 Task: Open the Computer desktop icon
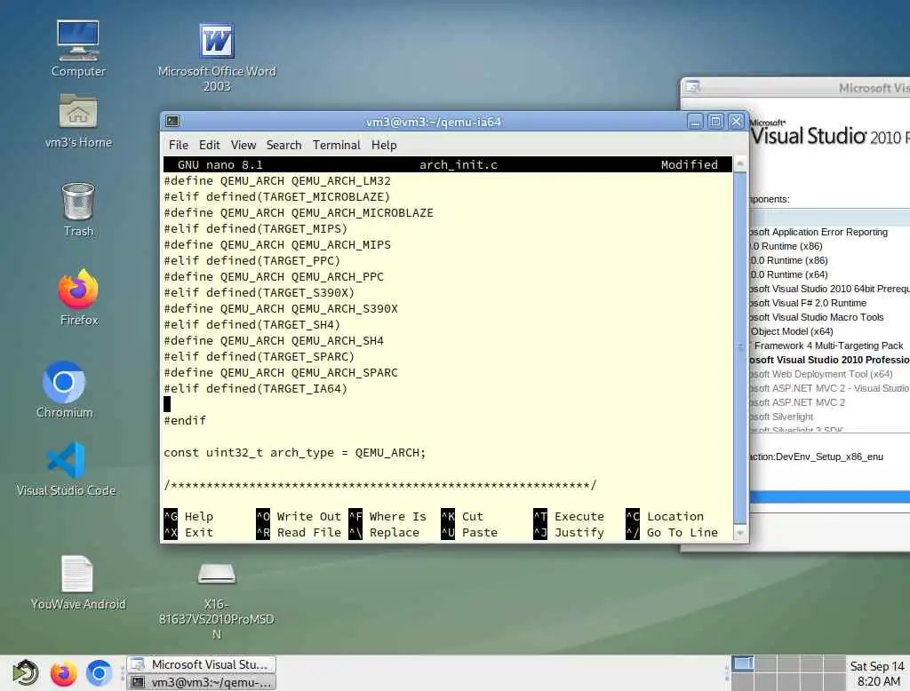point(78,49)
